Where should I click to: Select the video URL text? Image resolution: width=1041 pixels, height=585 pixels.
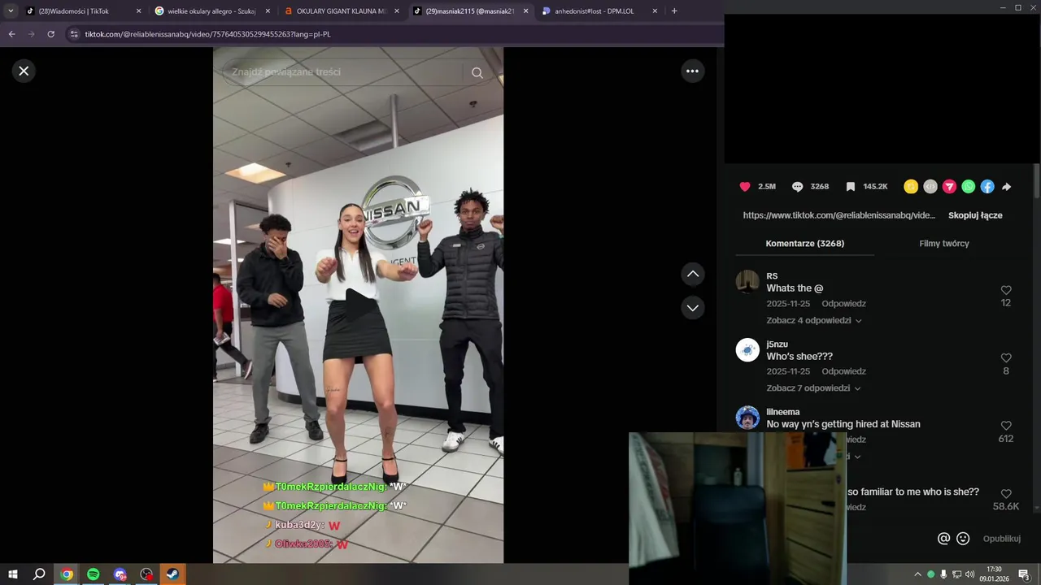pos(838,215)
